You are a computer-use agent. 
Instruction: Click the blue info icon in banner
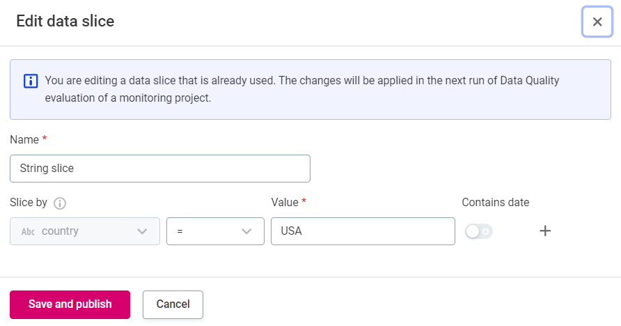(30, 81)
